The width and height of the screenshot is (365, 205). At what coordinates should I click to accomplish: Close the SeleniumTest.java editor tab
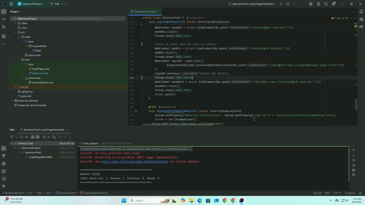pos(159,12)
